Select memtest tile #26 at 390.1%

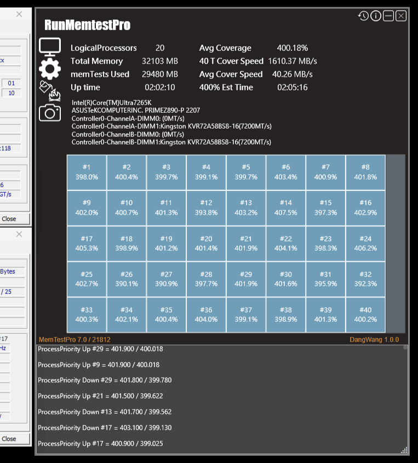(127, 279)
